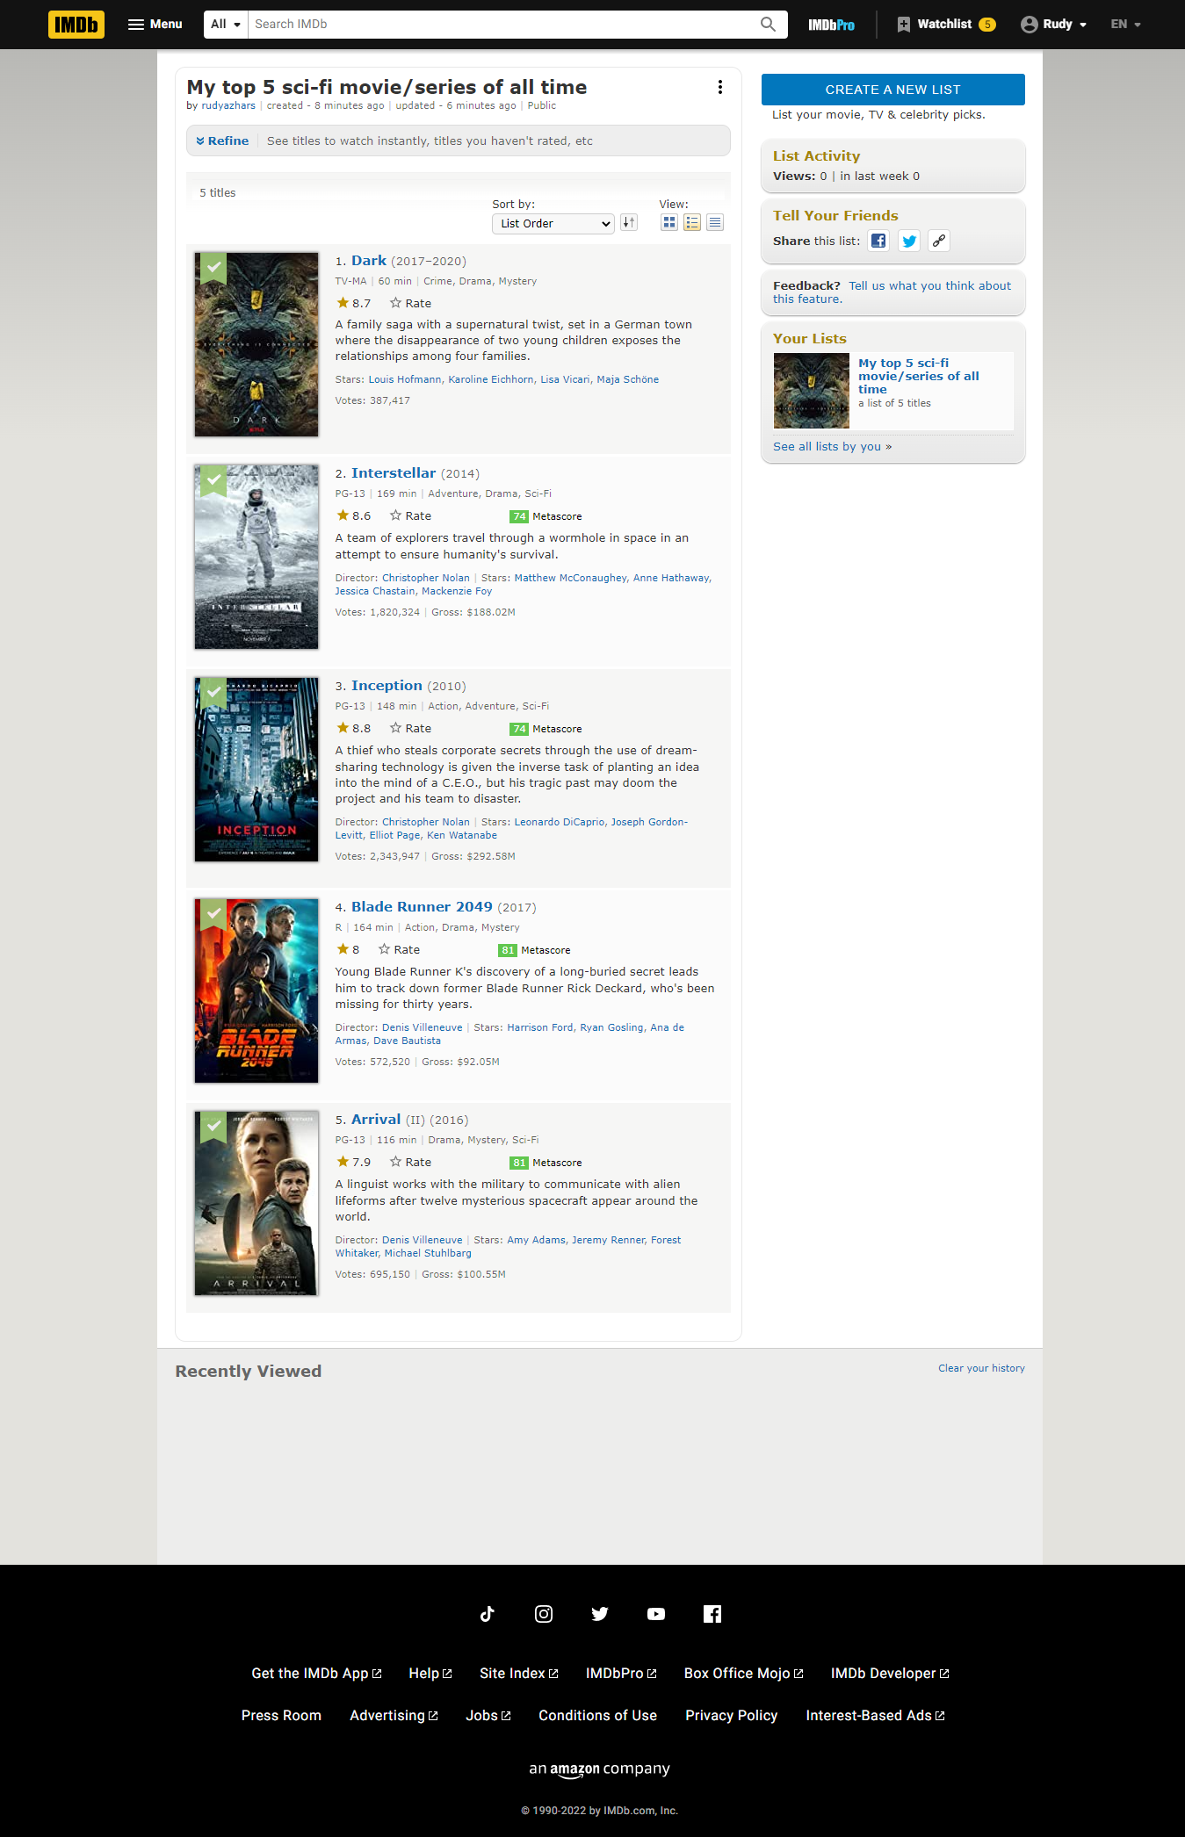The image size is (1185, 1837).
Task: Expand the All search category dropdown
Action: click(226, 25)
